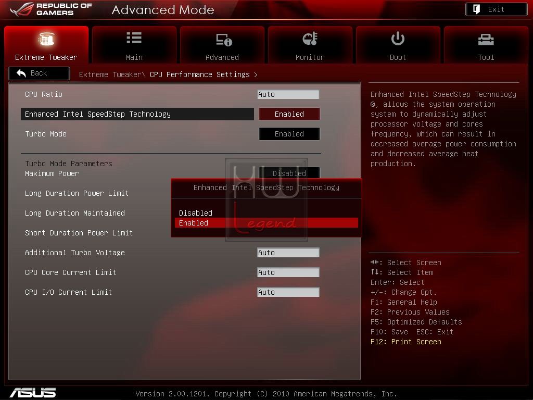Image resolution: width=533 pixels, height=400 pixels.
Task: Select the Short Duration Power Limit label
Action: tap(79, 233)
